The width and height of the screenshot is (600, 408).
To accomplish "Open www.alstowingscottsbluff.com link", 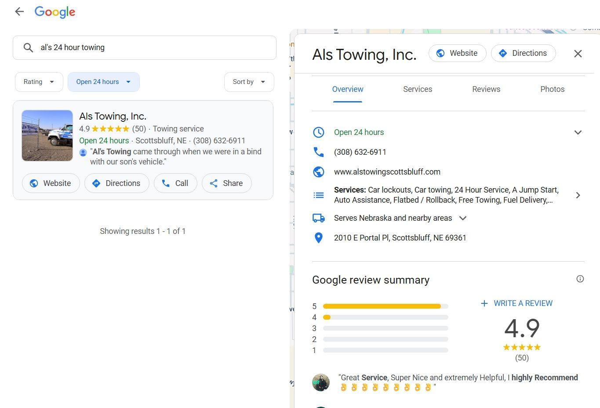I will click(x=387, y=172).
